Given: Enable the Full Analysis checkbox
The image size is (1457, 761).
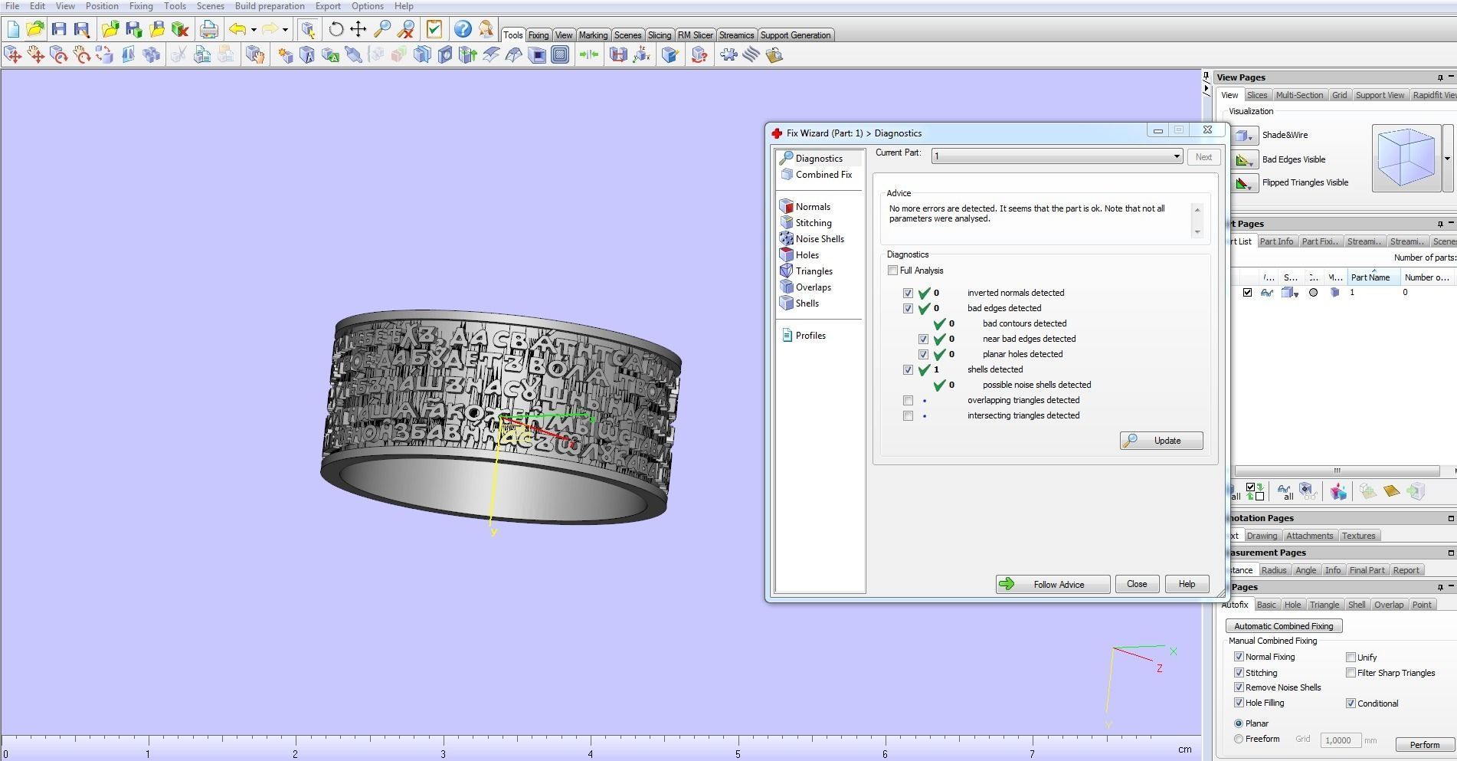Looking at the screenshot, I should [x=892, y=271].
